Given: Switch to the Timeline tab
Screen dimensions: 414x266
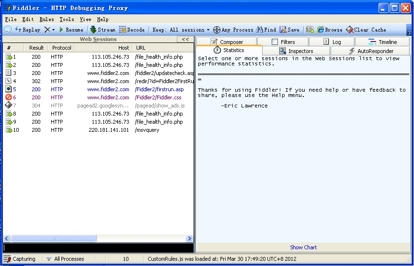Looking at the screenshot, I should tap(382, 42).
